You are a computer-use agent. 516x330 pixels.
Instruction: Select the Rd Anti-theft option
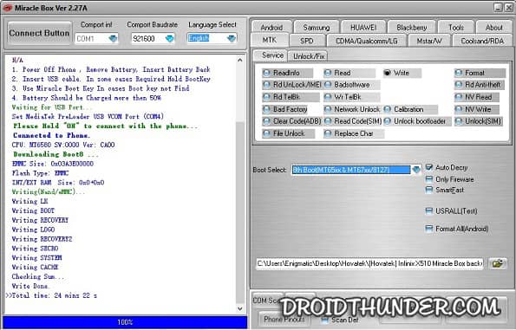coord(479,85)
